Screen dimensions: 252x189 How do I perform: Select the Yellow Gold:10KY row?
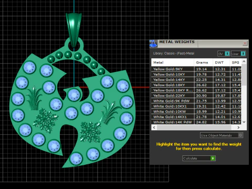(x=196, y=75)
